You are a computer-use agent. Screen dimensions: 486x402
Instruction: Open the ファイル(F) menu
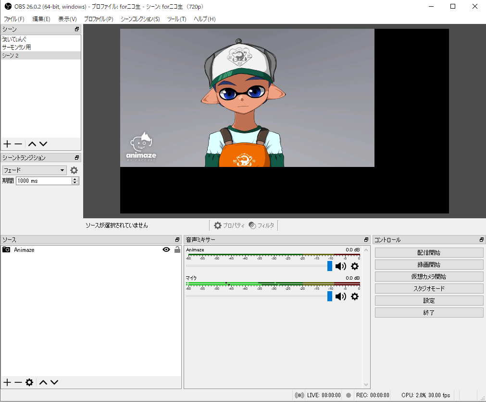[x=14, y=19]
